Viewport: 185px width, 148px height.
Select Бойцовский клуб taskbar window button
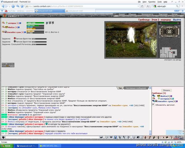pos(27,146)
